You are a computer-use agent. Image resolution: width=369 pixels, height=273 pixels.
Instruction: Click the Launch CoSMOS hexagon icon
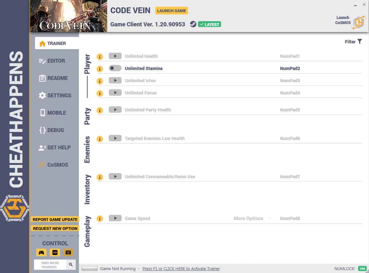click(x=359, y=22)
